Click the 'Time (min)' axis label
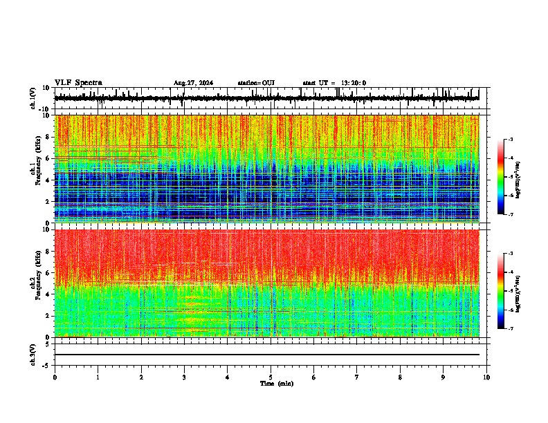This screenshot has height=423, width=548. (277, 384)
